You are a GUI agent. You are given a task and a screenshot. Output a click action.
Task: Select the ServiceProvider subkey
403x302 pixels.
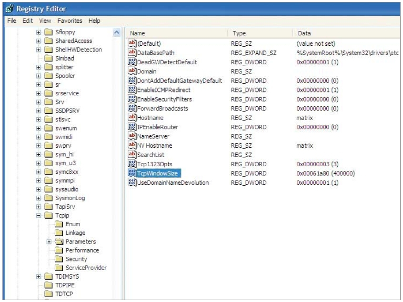[86, 268]
